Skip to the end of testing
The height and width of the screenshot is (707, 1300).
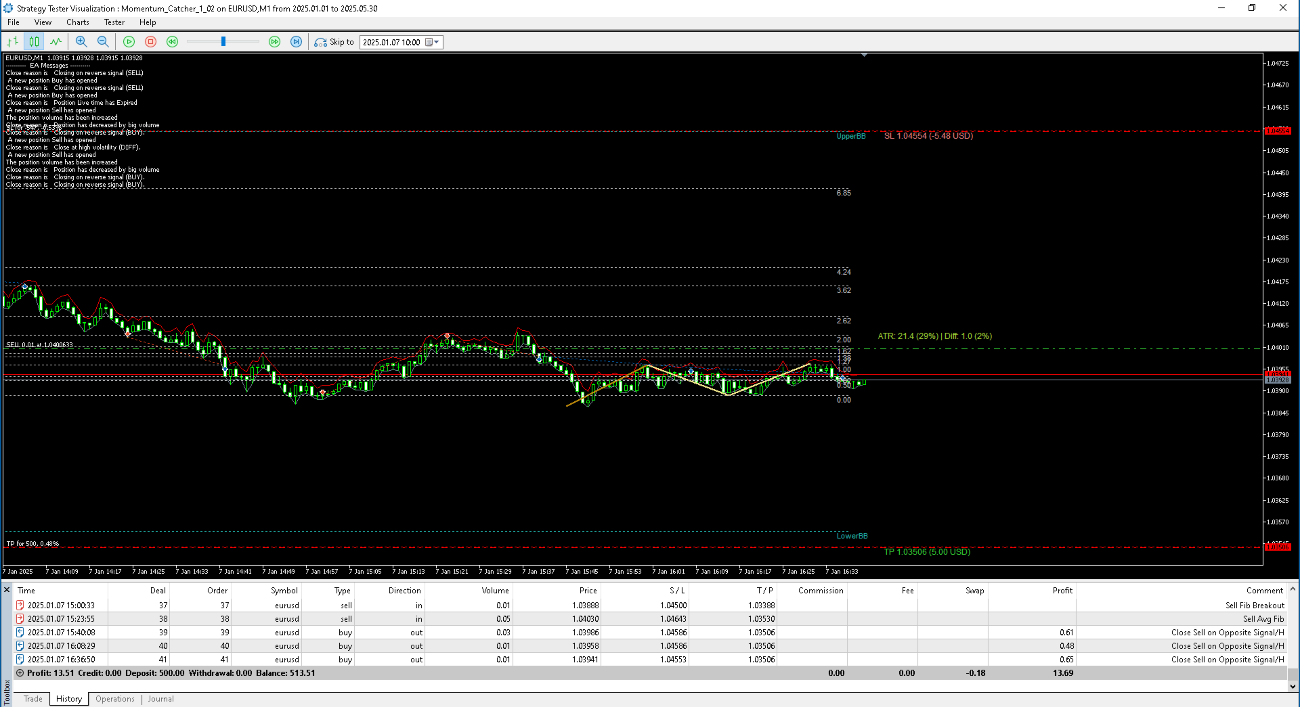coord(297,41)
